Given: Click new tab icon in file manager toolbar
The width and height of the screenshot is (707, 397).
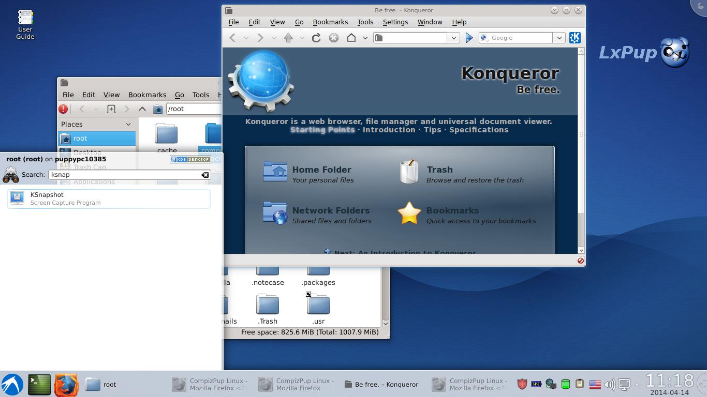Looking at the screenshot, I should pyautogui.click(x=111, y=109).
